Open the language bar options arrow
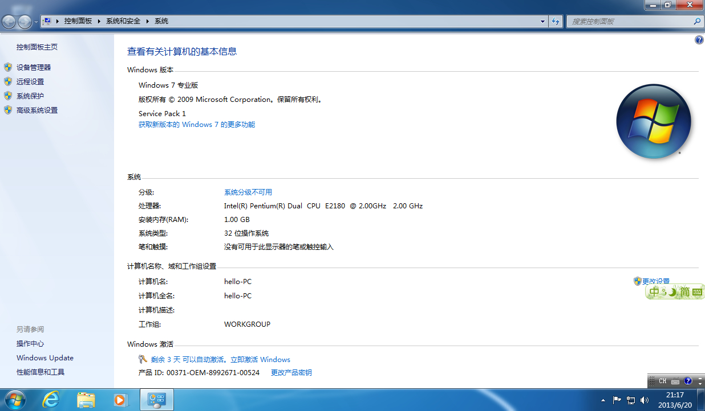705x411 pixels. coord(700,384)
